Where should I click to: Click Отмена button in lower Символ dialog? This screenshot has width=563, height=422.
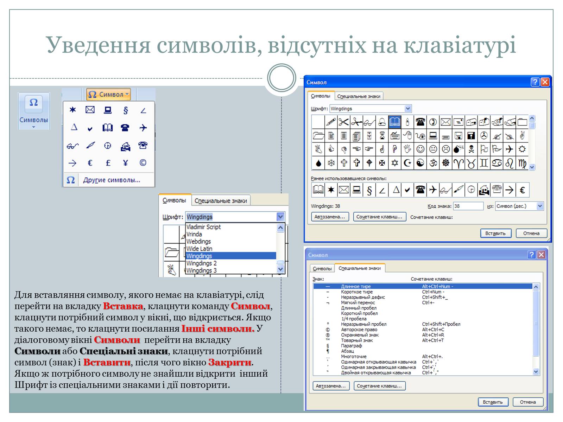pyautogui.click(x=528, y=402)
